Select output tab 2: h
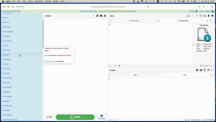The image size is (216, 122). click(185, 75)
